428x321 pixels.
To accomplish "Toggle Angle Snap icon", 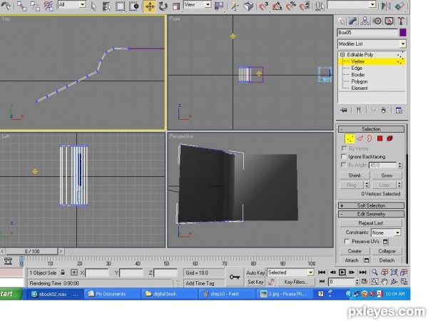I will tap(277, 6).
